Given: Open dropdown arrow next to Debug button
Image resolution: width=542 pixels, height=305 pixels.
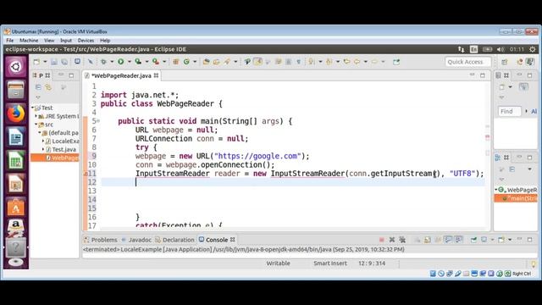Looking at the screenshot, I should coord(112,62).
